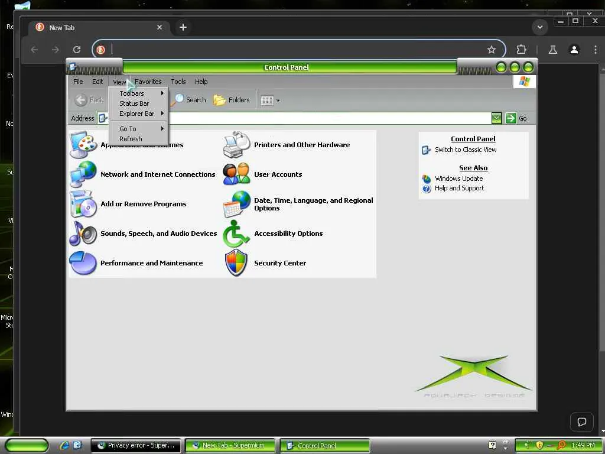Open the browser three-dot menu

[x=596, y=50]
